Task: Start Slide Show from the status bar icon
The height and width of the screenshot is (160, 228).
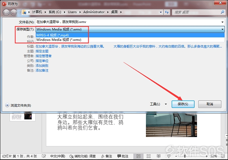Action: point(169,156)
